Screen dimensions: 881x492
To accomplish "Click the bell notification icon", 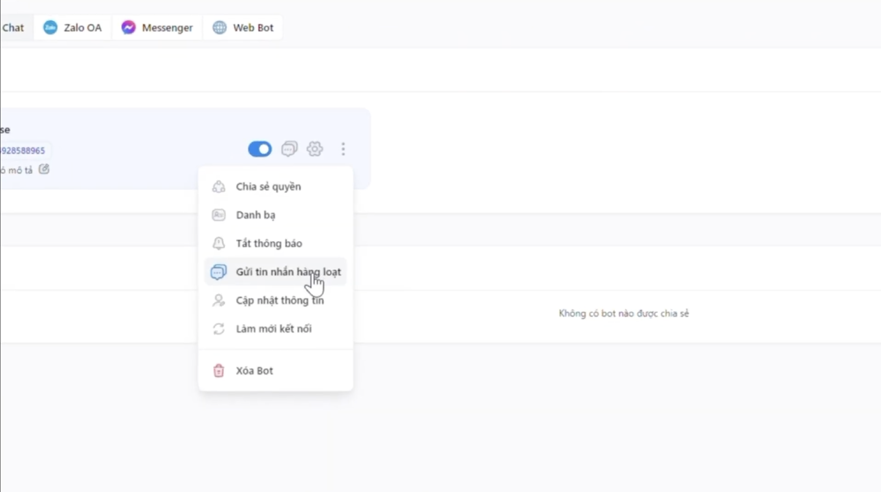I will [x=218, y=243].
